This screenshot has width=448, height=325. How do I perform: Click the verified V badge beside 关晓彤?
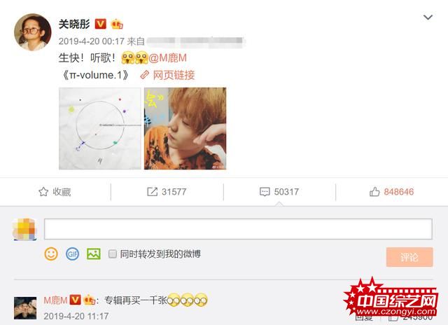[100, 24]
